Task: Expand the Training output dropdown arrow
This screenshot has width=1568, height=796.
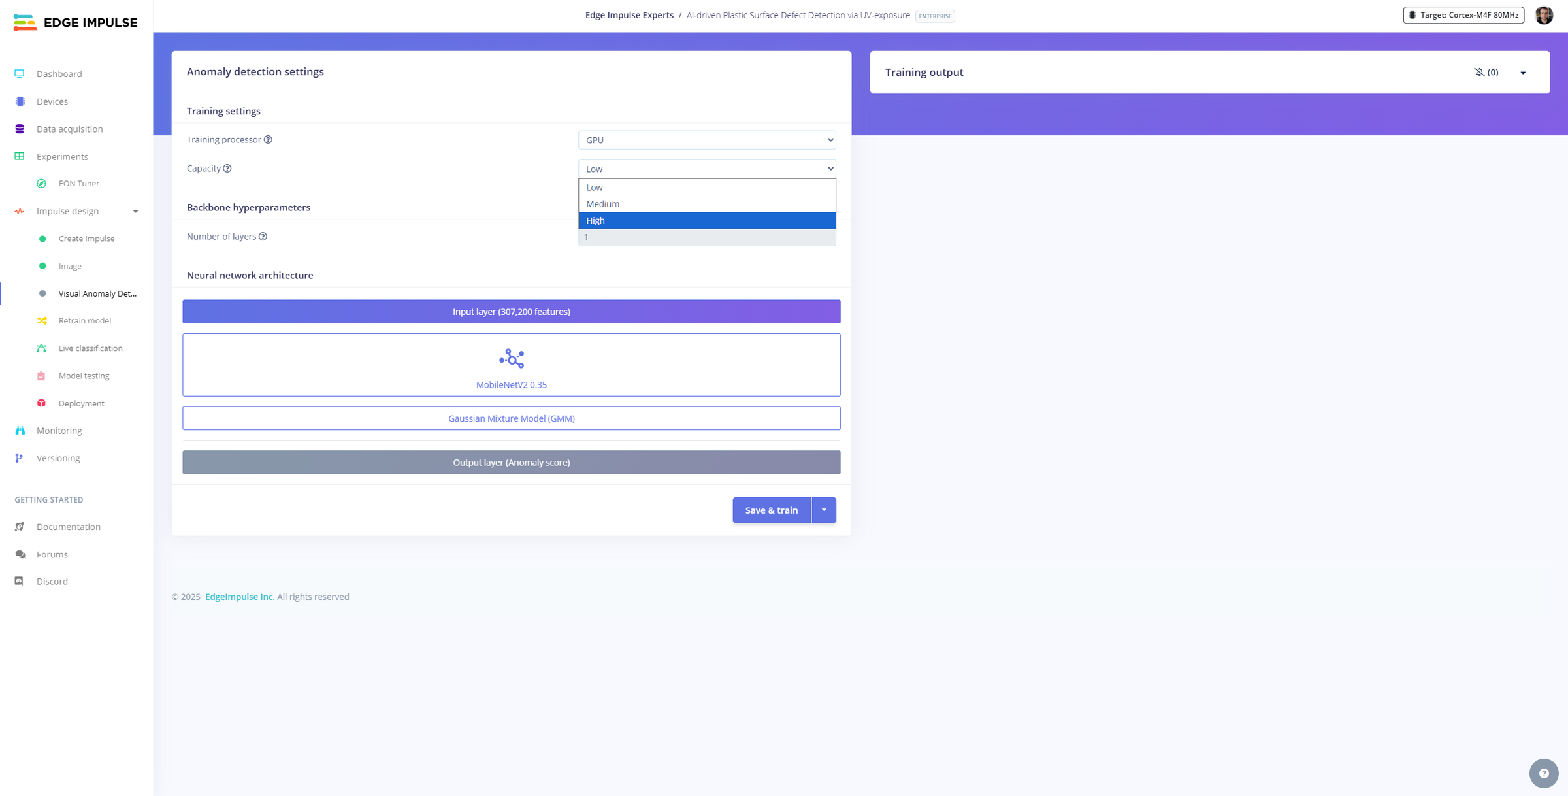Action: (1523, 73)
